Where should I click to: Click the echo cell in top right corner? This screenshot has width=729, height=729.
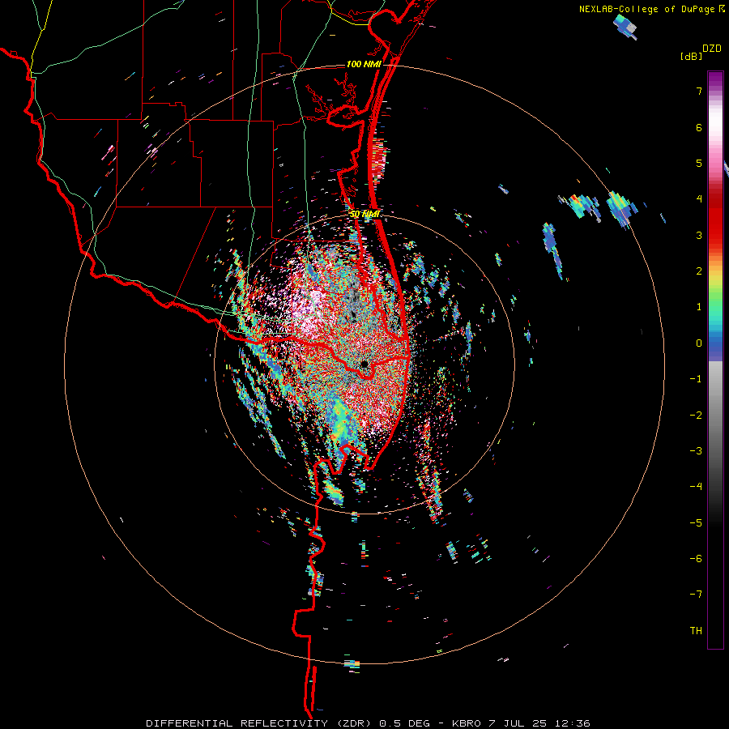[x=625, y=26]
